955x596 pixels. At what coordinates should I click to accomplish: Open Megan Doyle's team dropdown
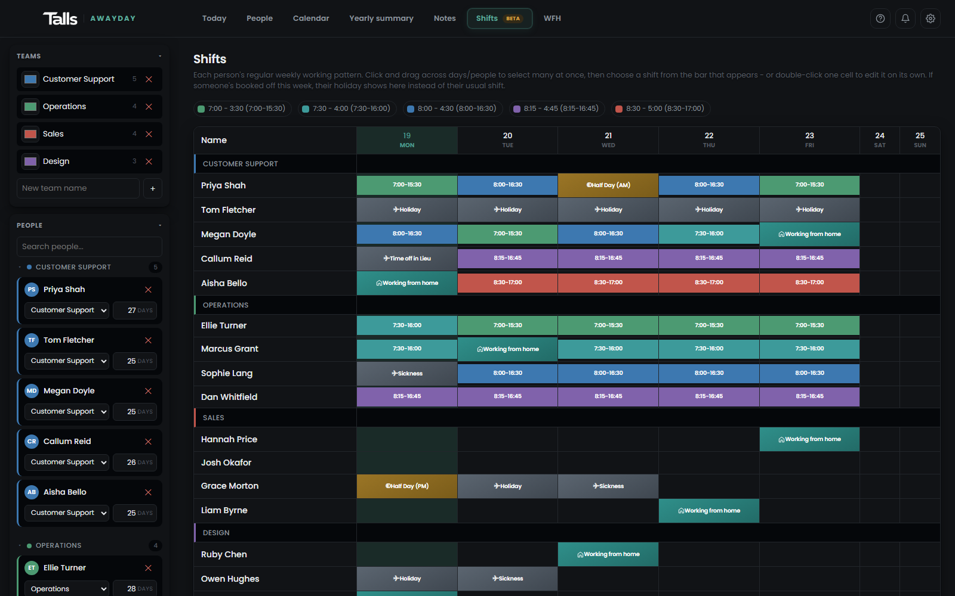[67, 411]
